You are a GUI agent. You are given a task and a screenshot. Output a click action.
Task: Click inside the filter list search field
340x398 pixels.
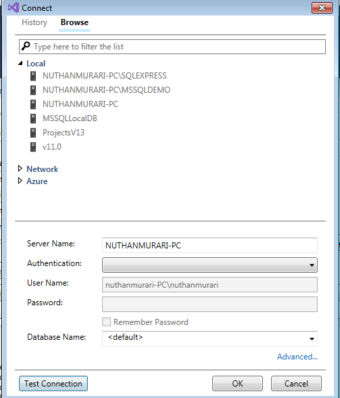pos(172,47)
